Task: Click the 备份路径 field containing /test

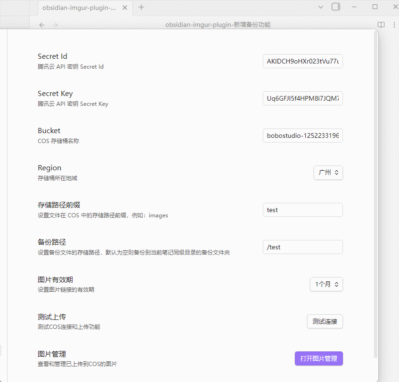Action: (x=302, y=247)
